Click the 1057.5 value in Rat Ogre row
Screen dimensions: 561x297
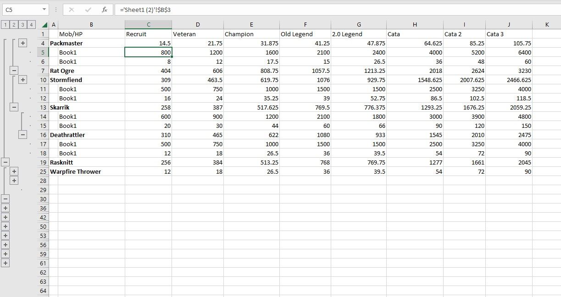tap(305, 71)
